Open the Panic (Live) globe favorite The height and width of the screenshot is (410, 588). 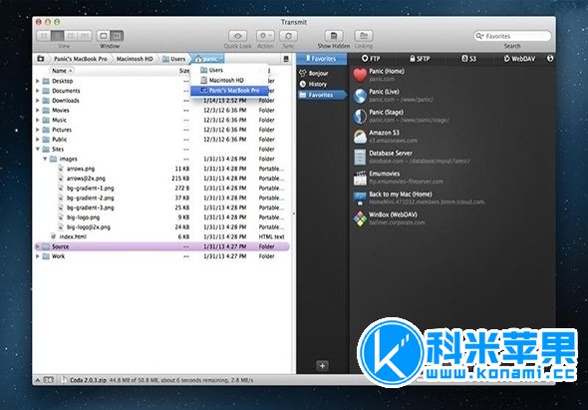click(x=451, y=96)
